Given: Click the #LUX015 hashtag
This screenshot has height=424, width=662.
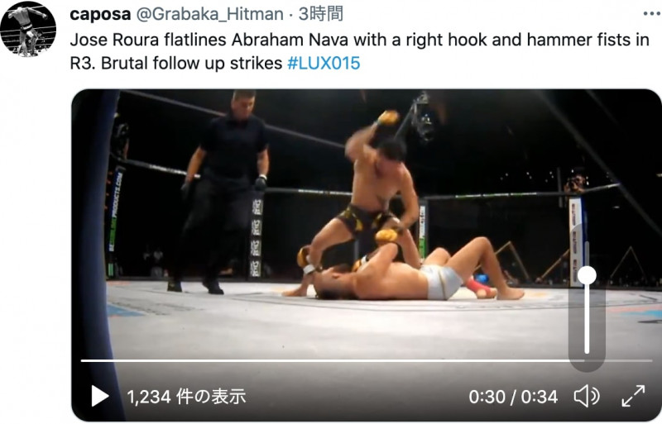Looking at the screenshot, I should click(324, 64).
